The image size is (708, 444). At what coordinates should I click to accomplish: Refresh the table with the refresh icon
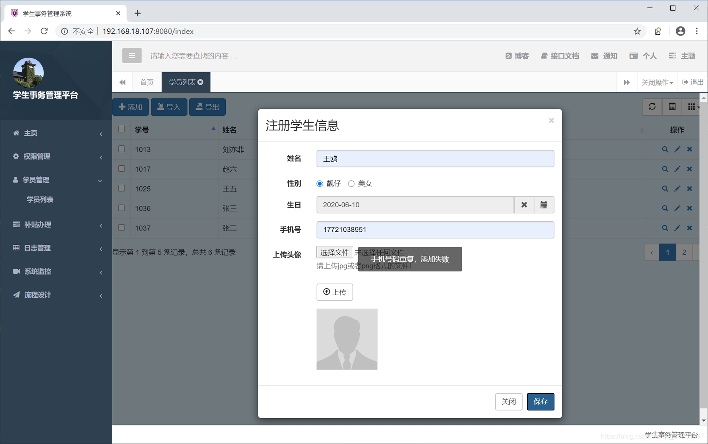pyautogui.click(x=652, y=107)
